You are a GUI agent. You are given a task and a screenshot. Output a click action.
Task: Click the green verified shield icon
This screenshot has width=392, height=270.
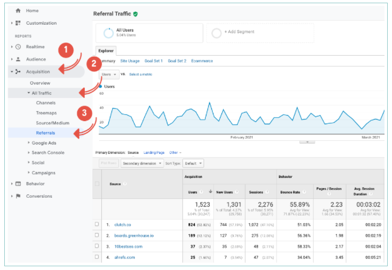pyautogui.click(x=136, y=14)
